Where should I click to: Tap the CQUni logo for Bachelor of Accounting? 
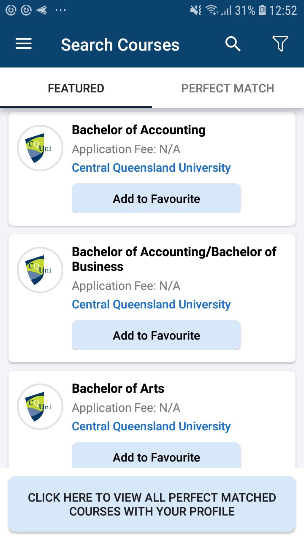(x=40, y=148)
